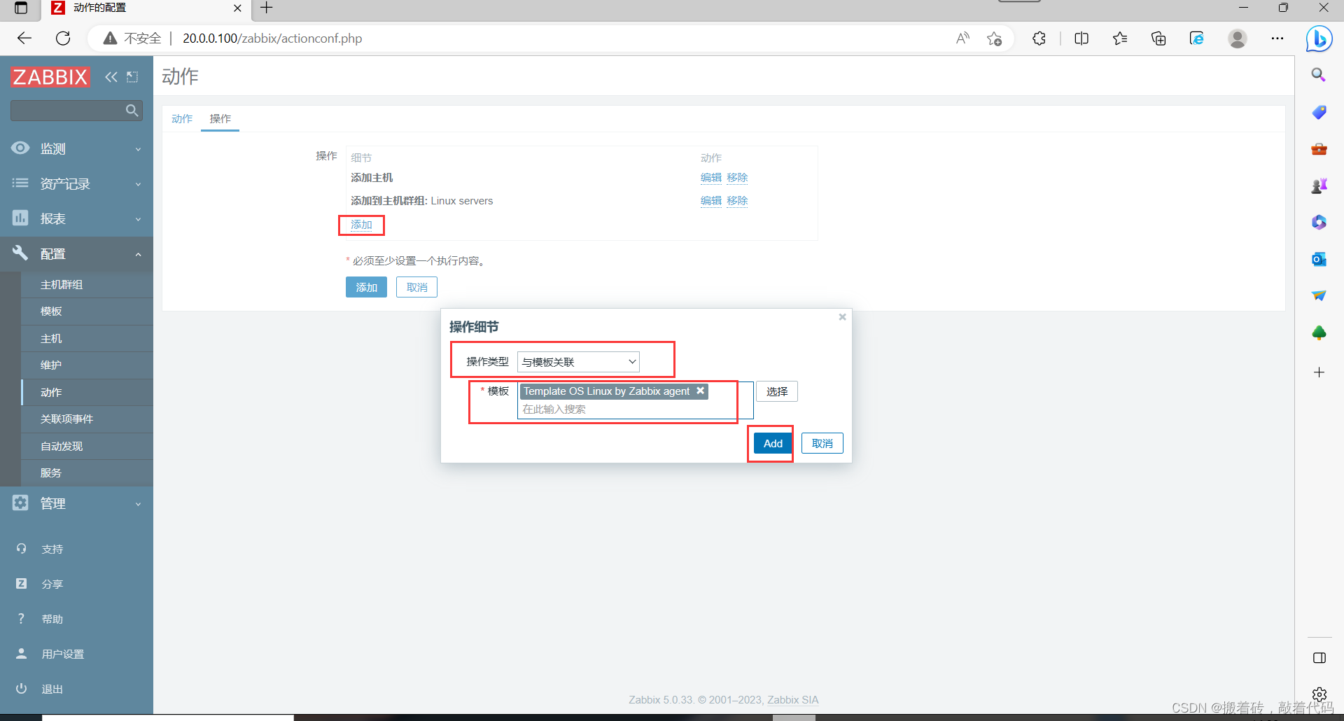The height and width of the screenshot is (721, 1344).
Task: Open 用户设置 user settings
Action: point(62,654)
